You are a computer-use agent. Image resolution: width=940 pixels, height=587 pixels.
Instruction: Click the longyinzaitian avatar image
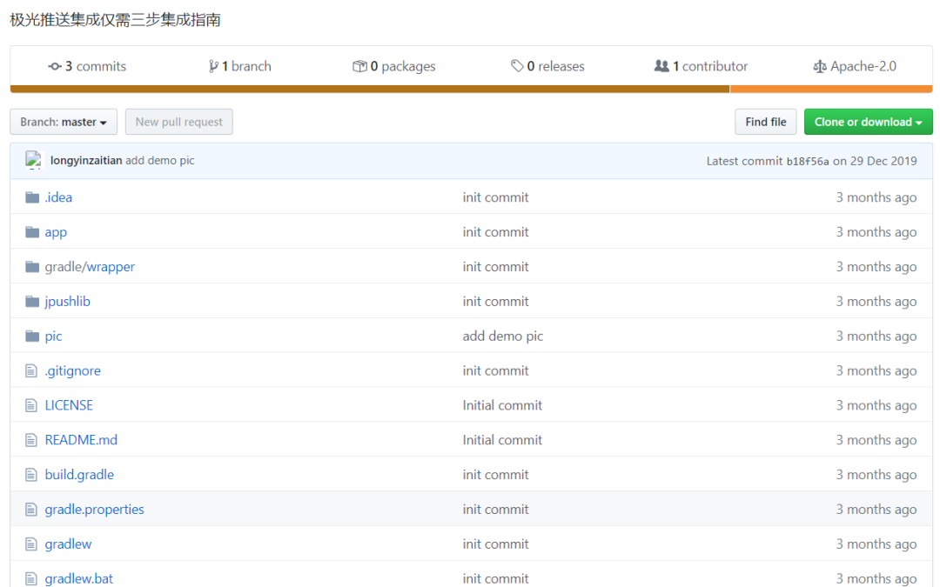point(33,160)
